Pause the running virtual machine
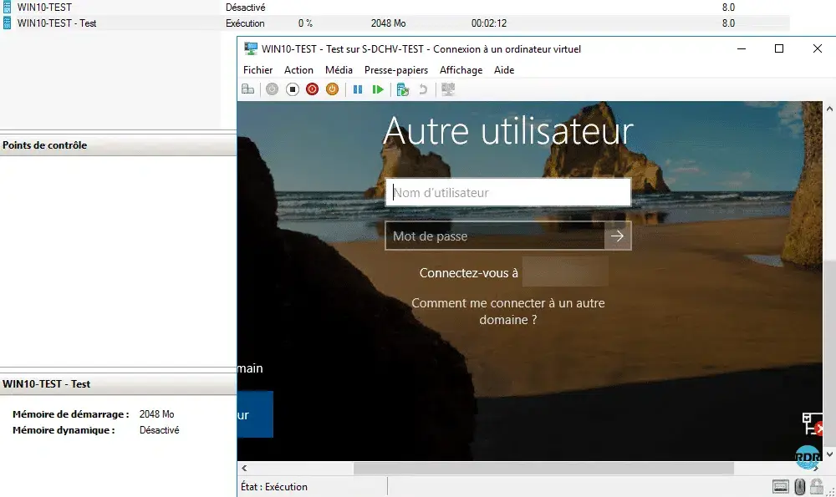 pyautogui.click(x=358, y=89)
